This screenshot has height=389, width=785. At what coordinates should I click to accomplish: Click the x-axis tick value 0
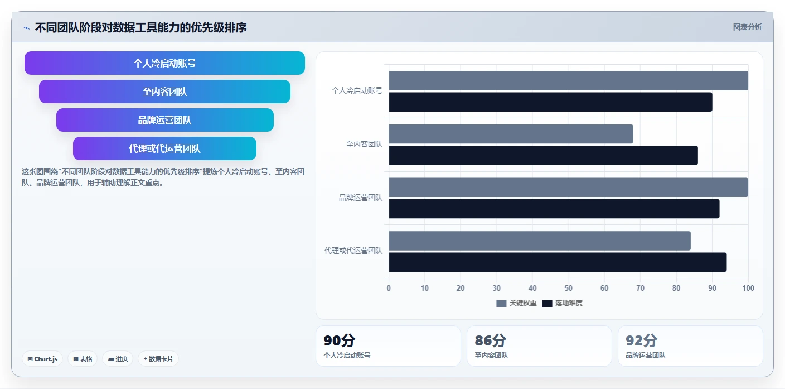[x=389, y=288]
